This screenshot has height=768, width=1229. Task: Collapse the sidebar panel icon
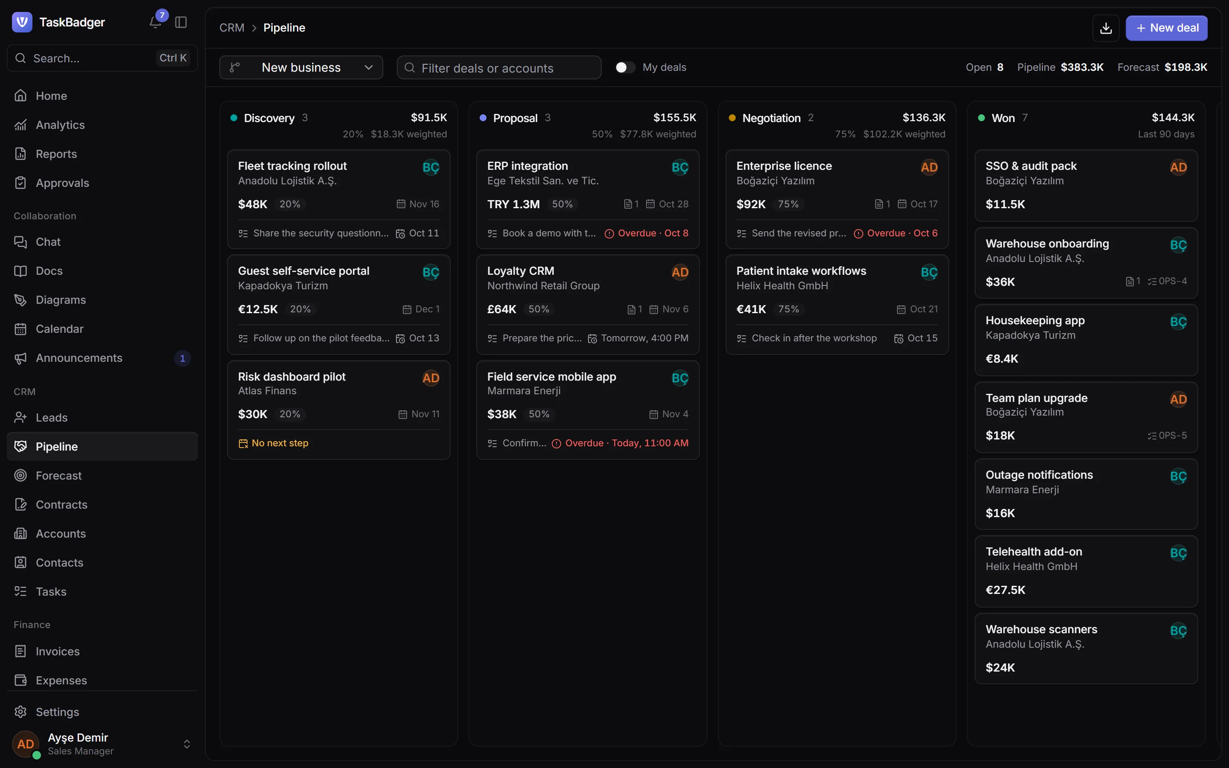pyautogui.click(x=181, y=22)
